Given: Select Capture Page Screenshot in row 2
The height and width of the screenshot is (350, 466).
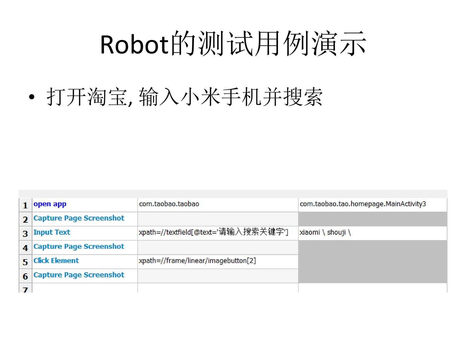Looking at the screenshot, I should pyautogui.click(x=85, y=219).
